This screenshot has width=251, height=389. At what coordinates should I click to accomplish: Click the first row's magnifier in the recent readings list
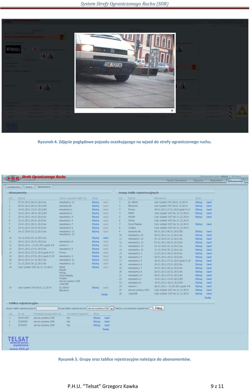coord(231,109)
